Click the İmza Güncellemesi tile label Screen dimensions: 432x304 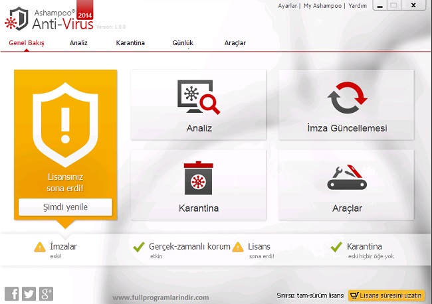pyautogui.click(x=347, y=128)
